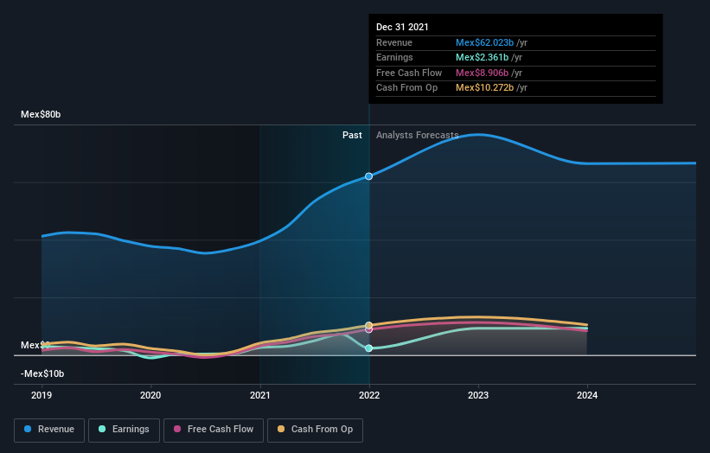Image resolution: width=710 pixels, height=453 pixels.
Task: Click the -Mex$10b y-axis label
Action: point(42,373)
